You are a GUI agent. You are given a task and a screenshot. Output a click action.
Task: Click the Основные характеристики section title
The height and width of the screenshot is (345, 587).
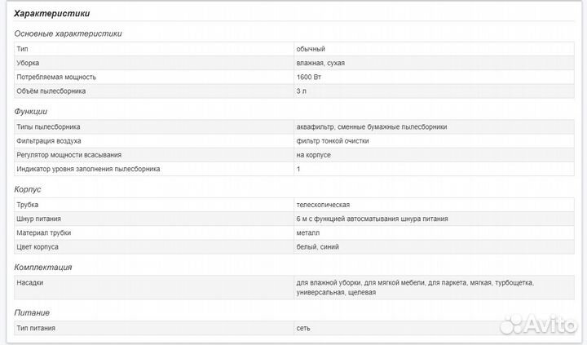(x=68, y=33)
